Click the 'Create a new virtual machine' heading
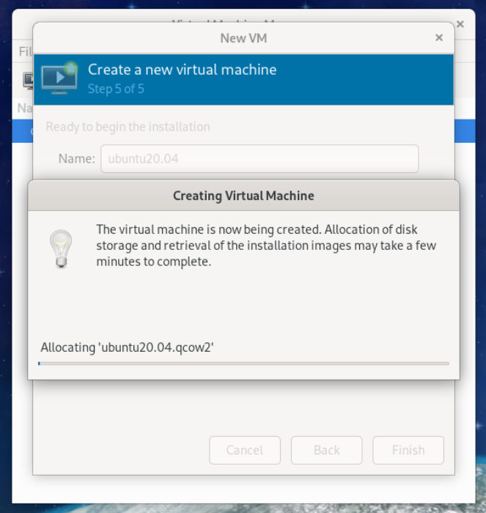 182,70
